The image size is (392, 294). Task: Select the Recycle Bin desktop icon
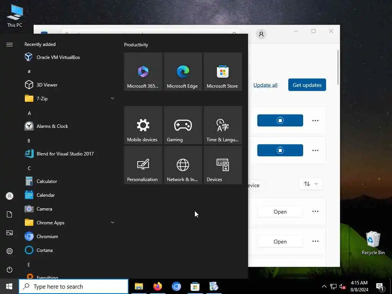pos(373,243)
